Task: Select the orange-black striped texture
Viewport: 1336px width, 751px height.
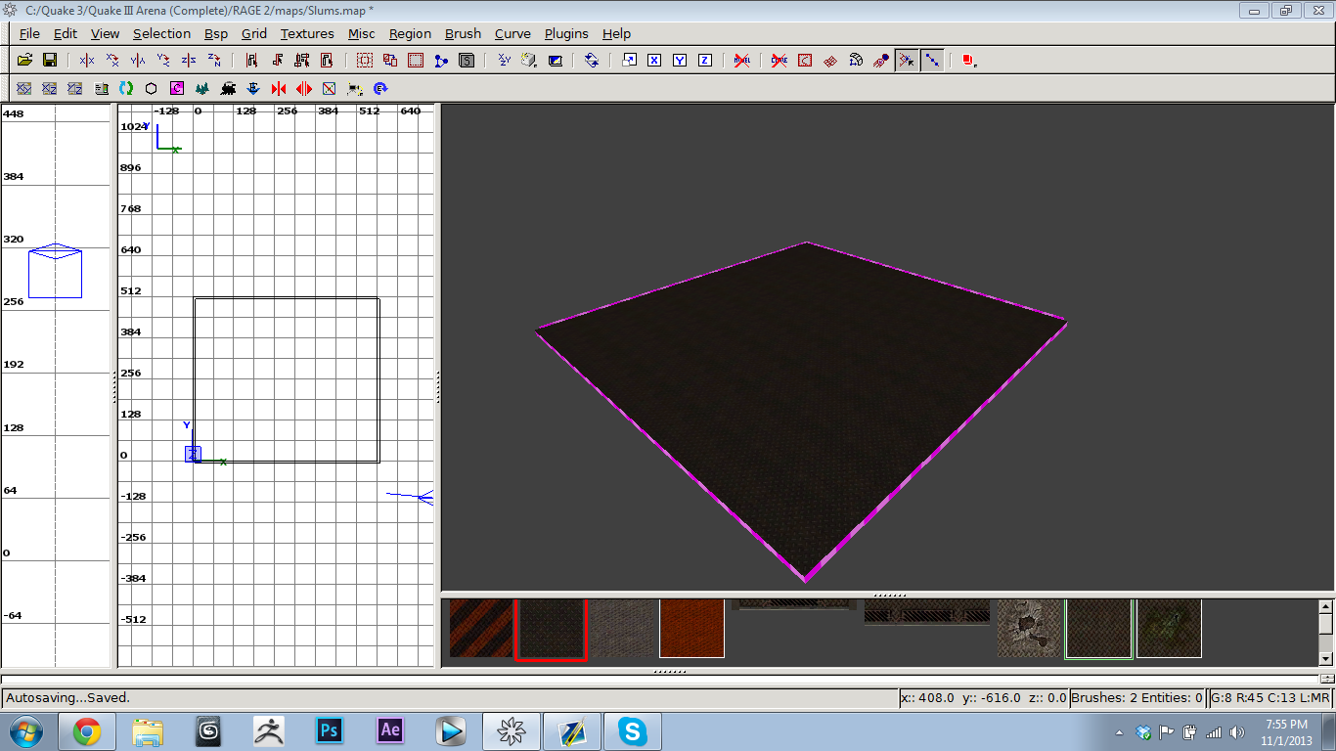Action: (480, 628)
